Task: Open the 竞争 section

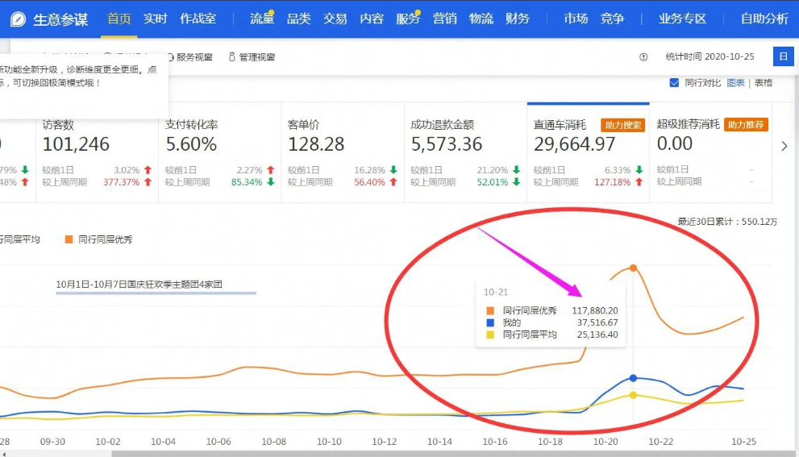Action: click(x=612, y=19)
